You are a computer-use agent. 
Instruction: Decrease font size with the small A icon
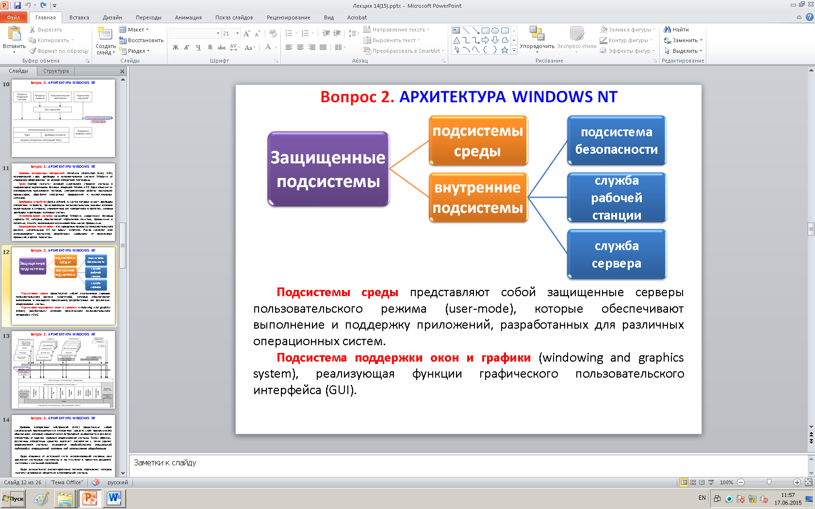point(257,33)
